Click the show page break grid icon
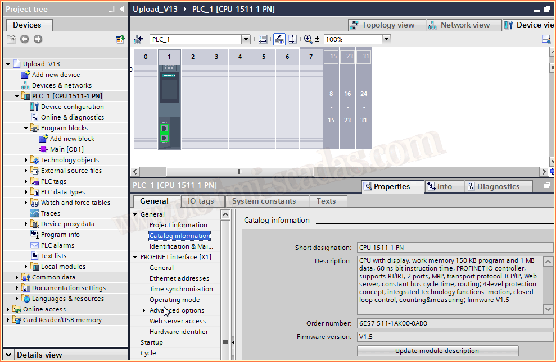556x362 pixels. tap(292, 39)
